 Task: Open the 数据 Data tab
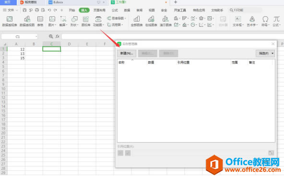[127, 10]
